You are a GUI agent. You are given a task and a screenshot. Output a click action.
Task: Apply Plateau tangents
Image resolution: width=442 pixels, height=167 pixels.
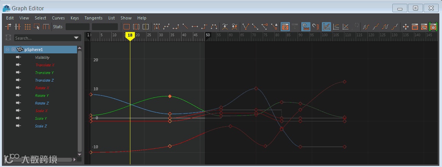[214, 27]
